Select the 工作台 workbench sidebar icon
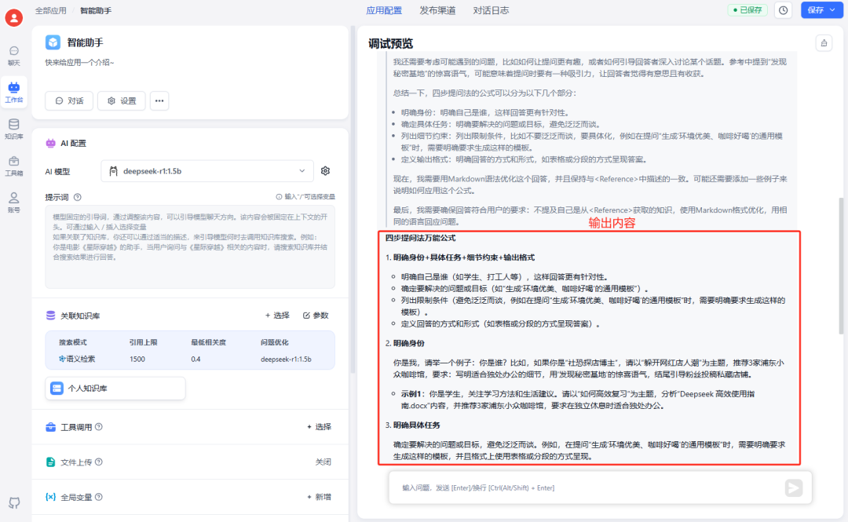 point(14,92)
